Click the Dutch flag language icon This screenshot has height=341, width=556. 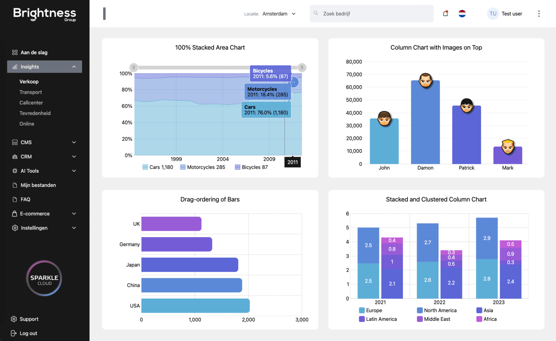pos(462,14)
